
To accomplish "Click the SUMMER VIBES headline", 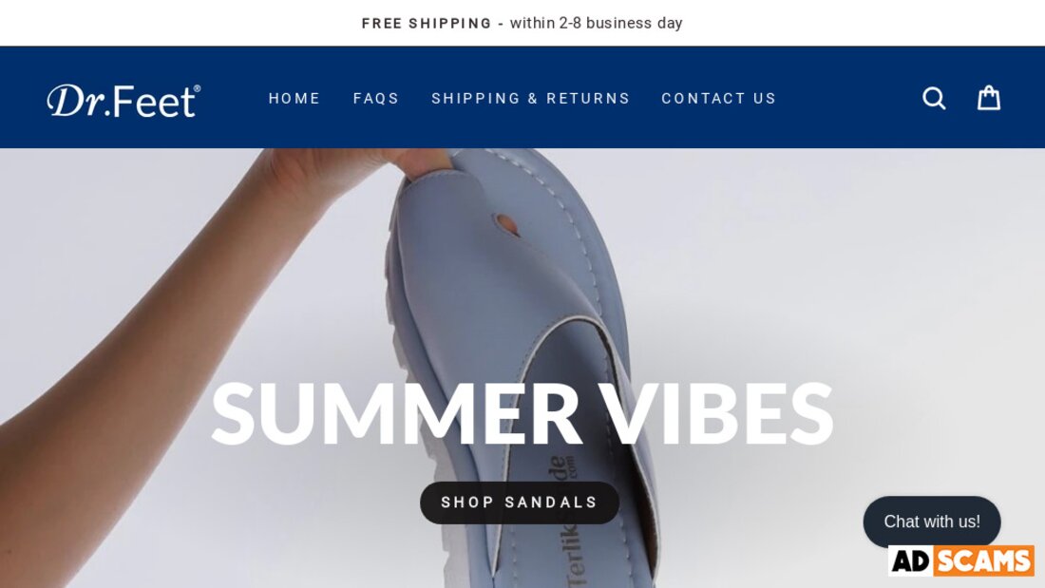I will pos(522,413).
